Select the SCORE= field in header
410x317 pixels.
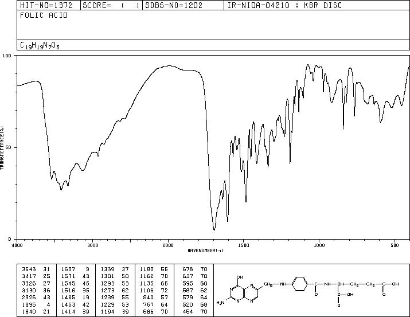click(111, 5)
